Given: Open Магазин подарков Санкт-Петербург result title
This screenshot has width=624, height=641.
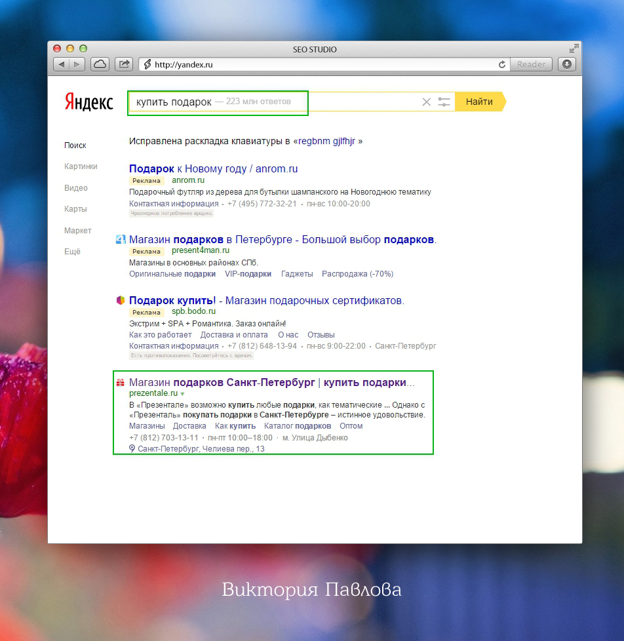Looking at the screenshot, I should click(272, 383).
